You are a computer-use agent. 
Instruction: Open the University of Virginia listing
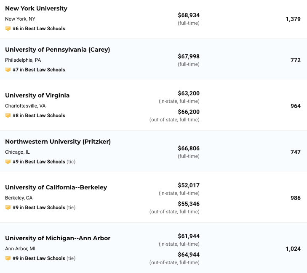tap(37, 95)
